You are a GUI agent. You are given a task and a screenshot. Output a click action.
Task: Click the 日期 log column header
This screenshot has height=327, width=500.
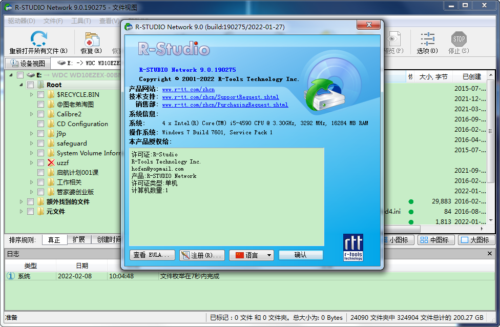click(82, 265)
